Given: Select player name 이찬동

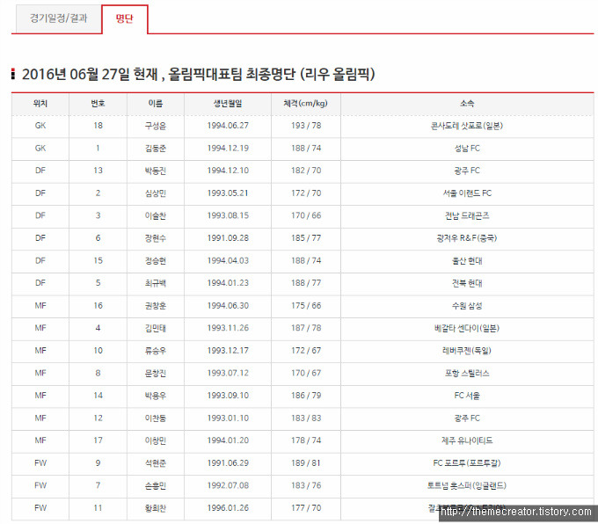Looking at the screenshot, I should click(x=156, y=418).
